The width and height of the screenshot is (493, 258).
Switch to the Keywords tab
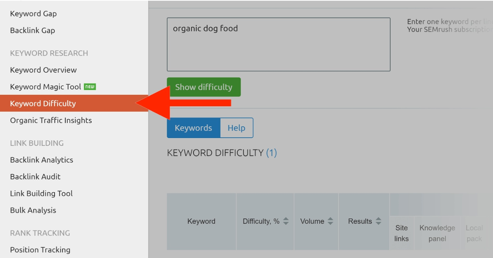(193, 128)
